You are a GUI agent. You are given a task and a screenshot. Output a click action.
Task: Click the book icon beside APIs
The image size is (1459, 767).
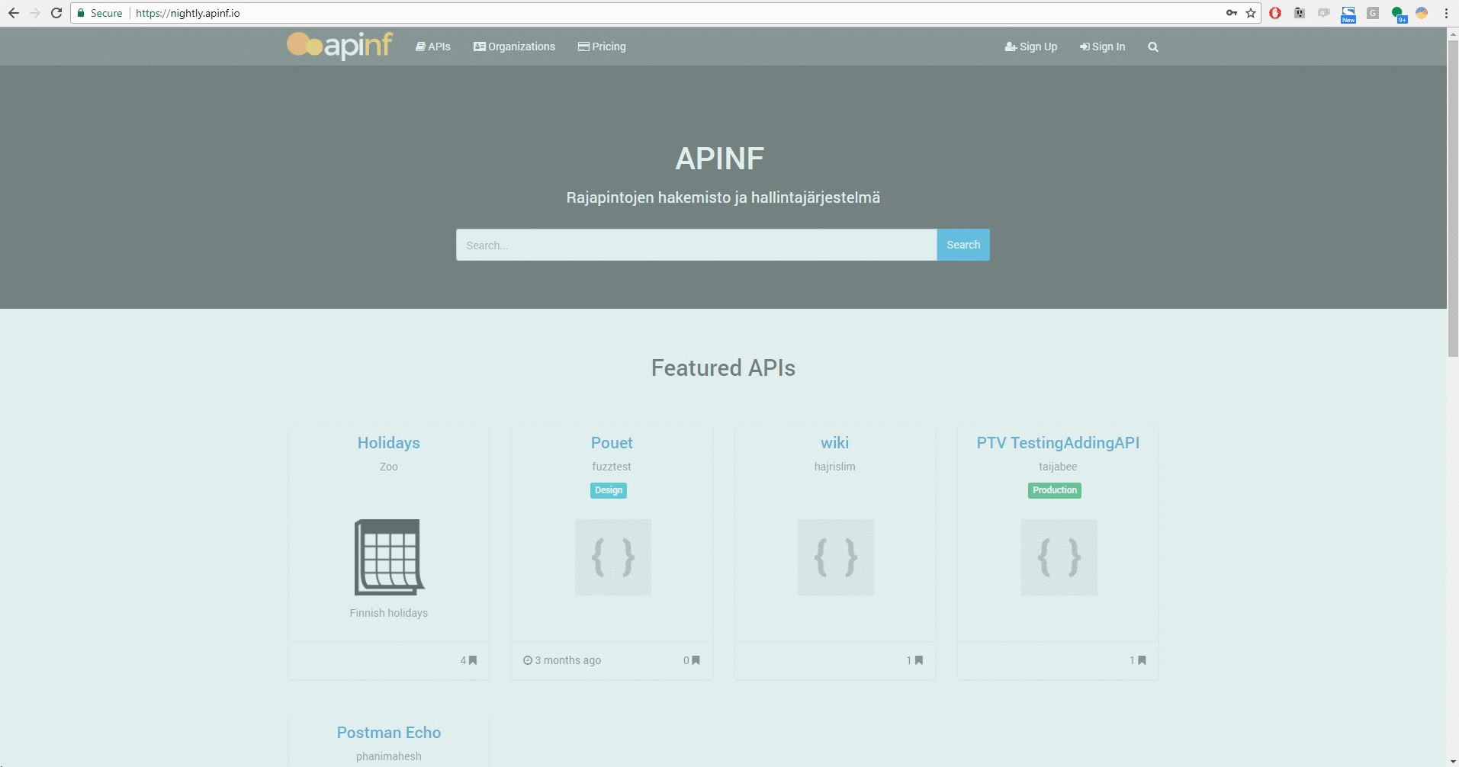point(420,47)
